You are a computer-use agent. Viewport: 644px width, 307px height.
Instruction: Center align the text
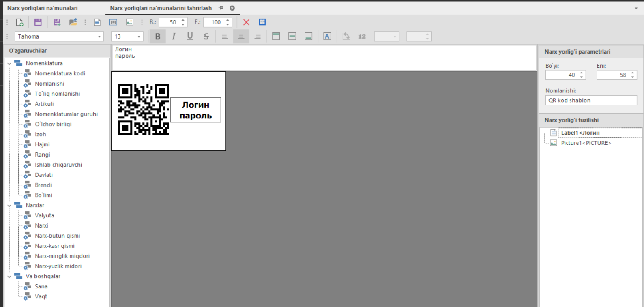point(241,36)
